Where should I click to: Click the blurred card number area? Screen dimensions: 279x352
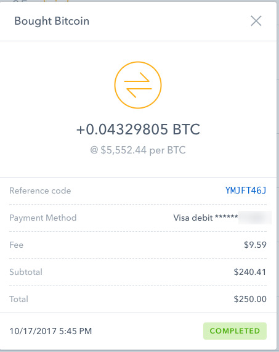click(255, 218)
